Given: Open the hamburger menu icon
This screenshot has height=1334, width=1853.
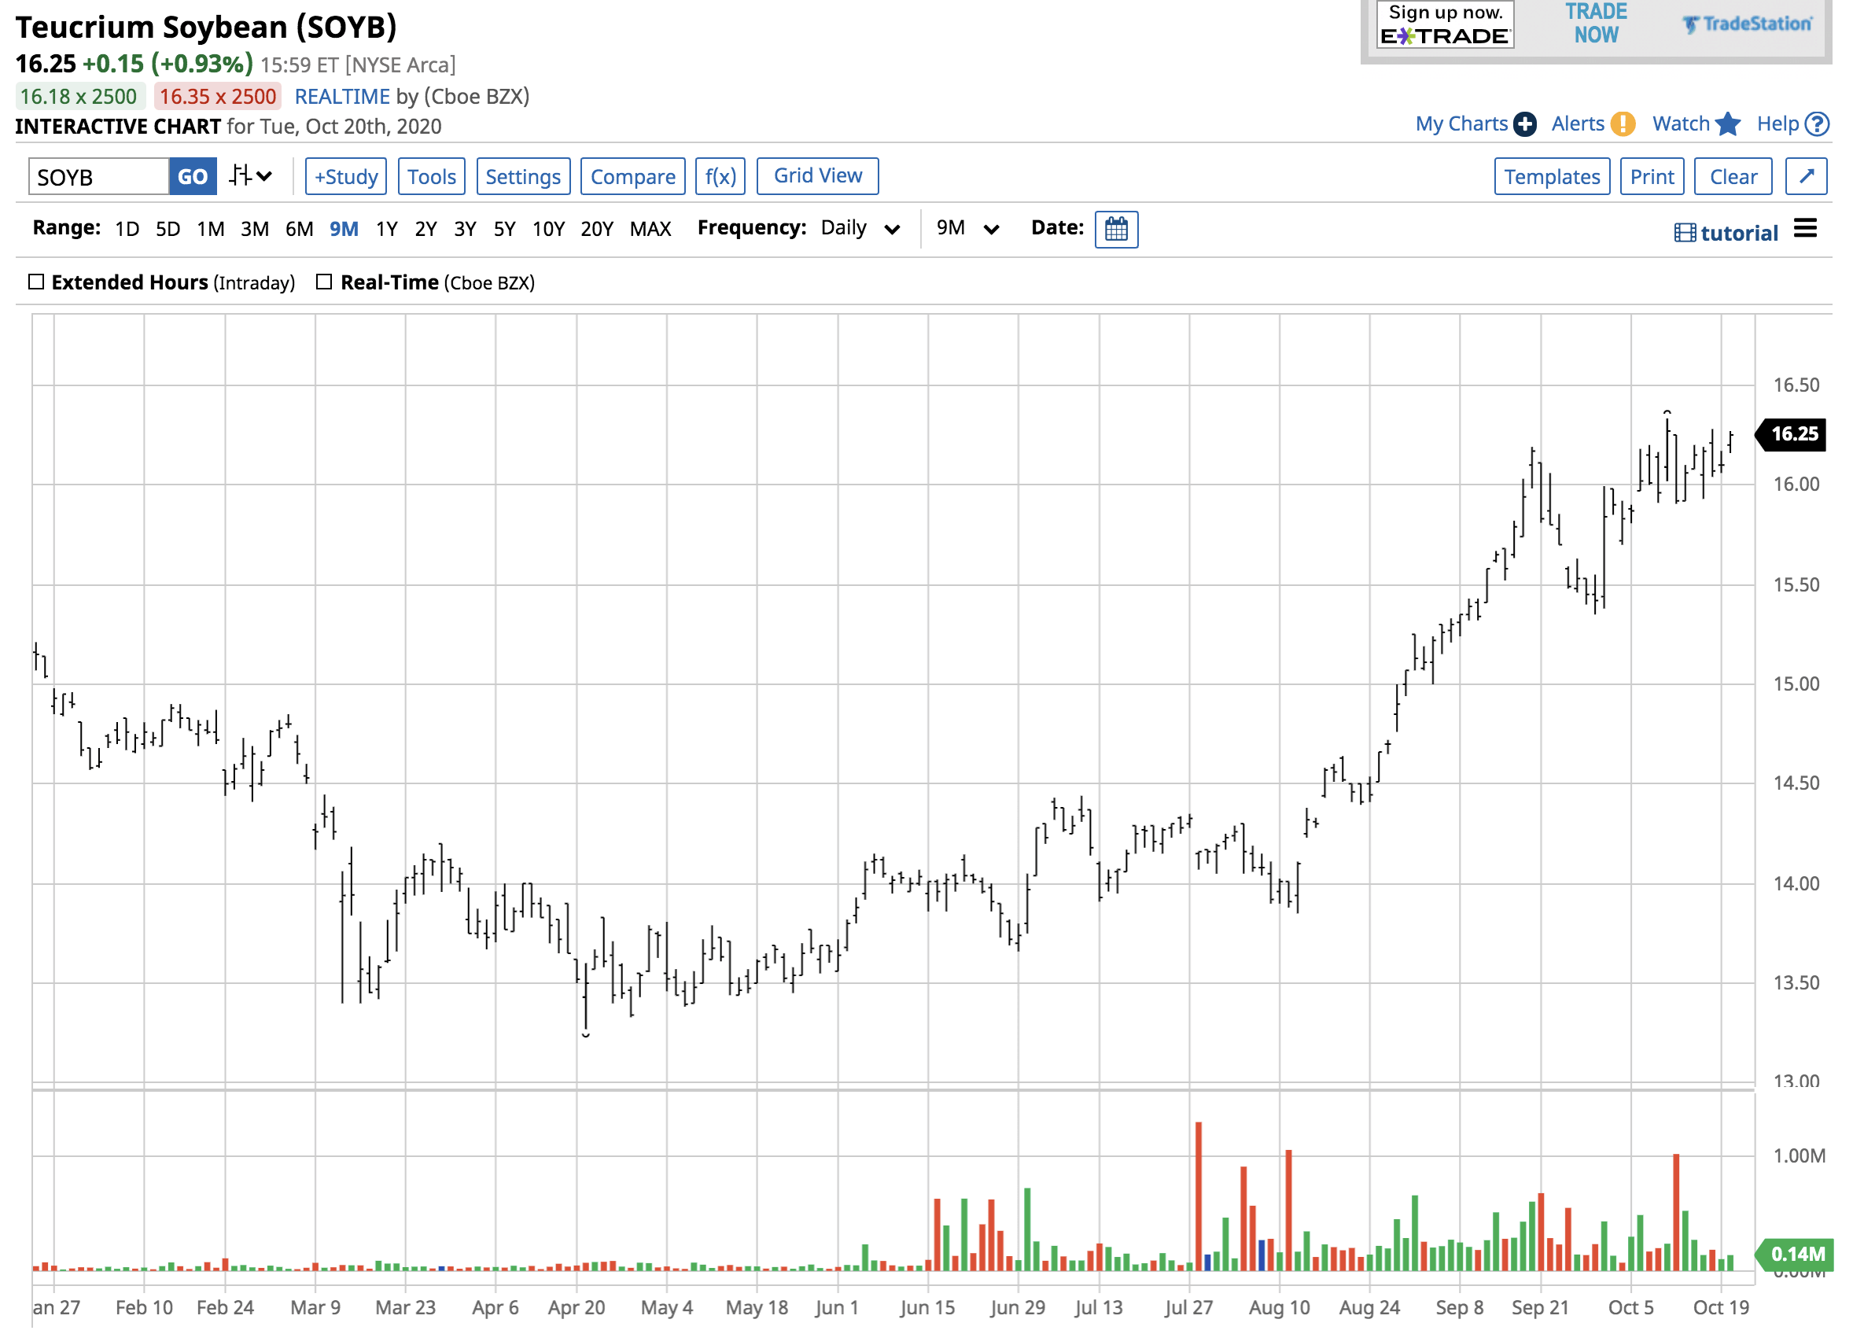Looking at the screenshot, I should pos(1806,229).
